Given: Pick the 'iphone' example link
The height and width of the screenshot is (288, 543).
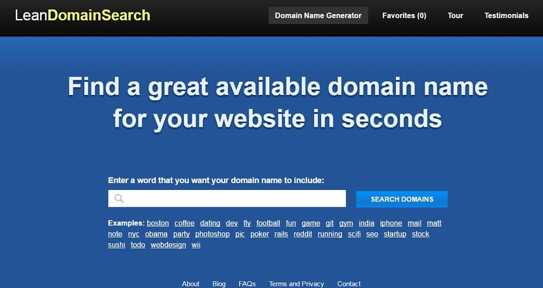Looking at the screenshot, I should pyautogui.click(x=391, y=223).
